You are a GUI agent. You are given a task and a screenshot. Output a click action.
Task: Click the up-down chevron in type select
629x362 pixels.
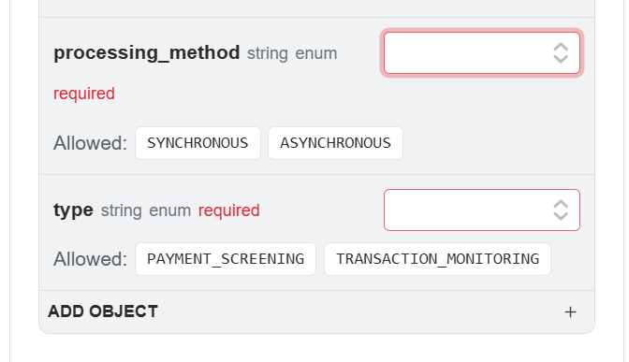[561, 210]
